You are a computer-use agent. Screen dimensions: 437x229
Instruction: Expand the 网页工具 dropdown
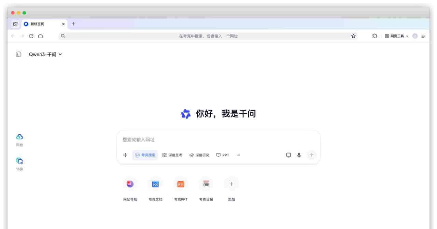tap(397, 36)
